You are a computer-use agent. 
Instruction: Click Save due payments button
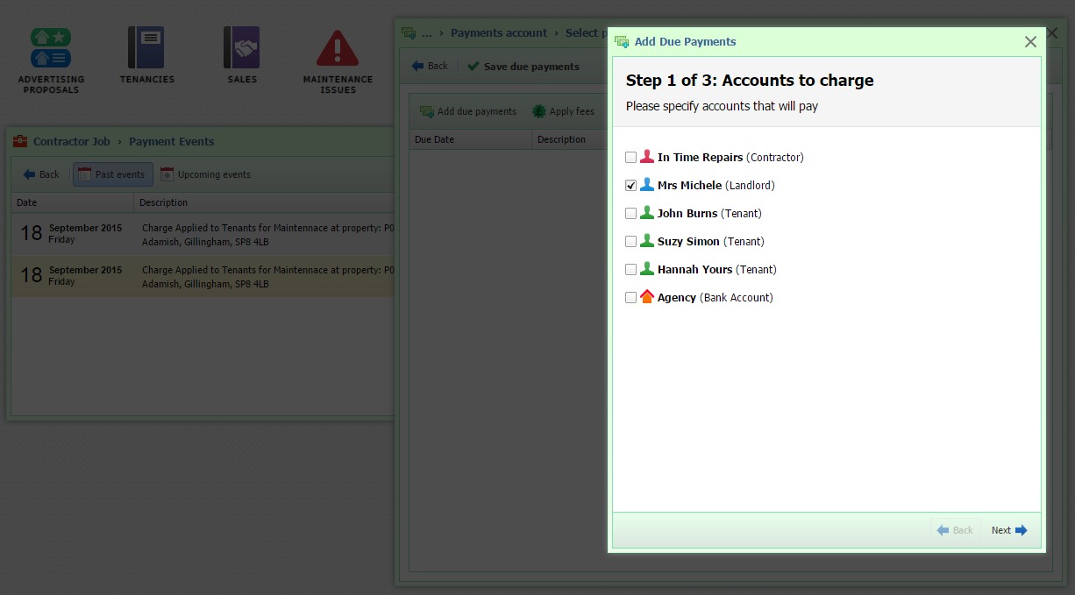[523, 67]
